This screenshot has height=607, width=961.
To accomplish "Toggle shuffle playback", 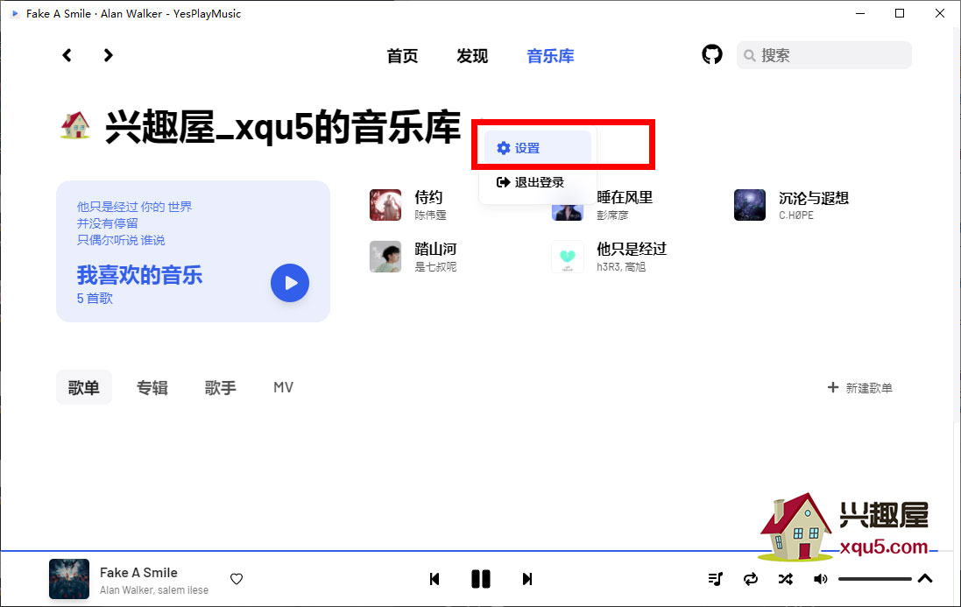I will [x=786, y=579].
